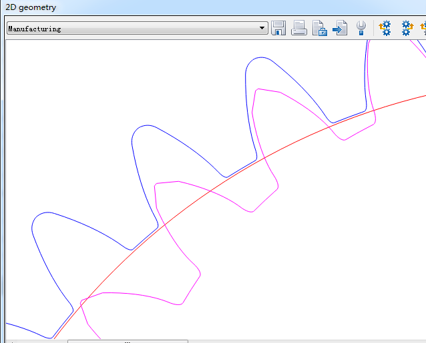Click the second blue gears icon

pyautogui.click(x=407, y=28)
